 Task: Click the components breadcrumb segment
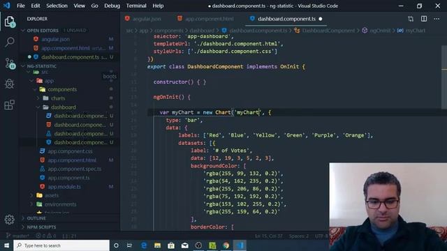pos(169,31)
